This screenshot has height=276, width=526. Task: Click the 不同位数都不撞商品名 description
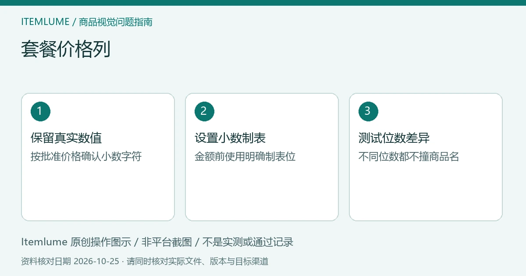(409, 156)
